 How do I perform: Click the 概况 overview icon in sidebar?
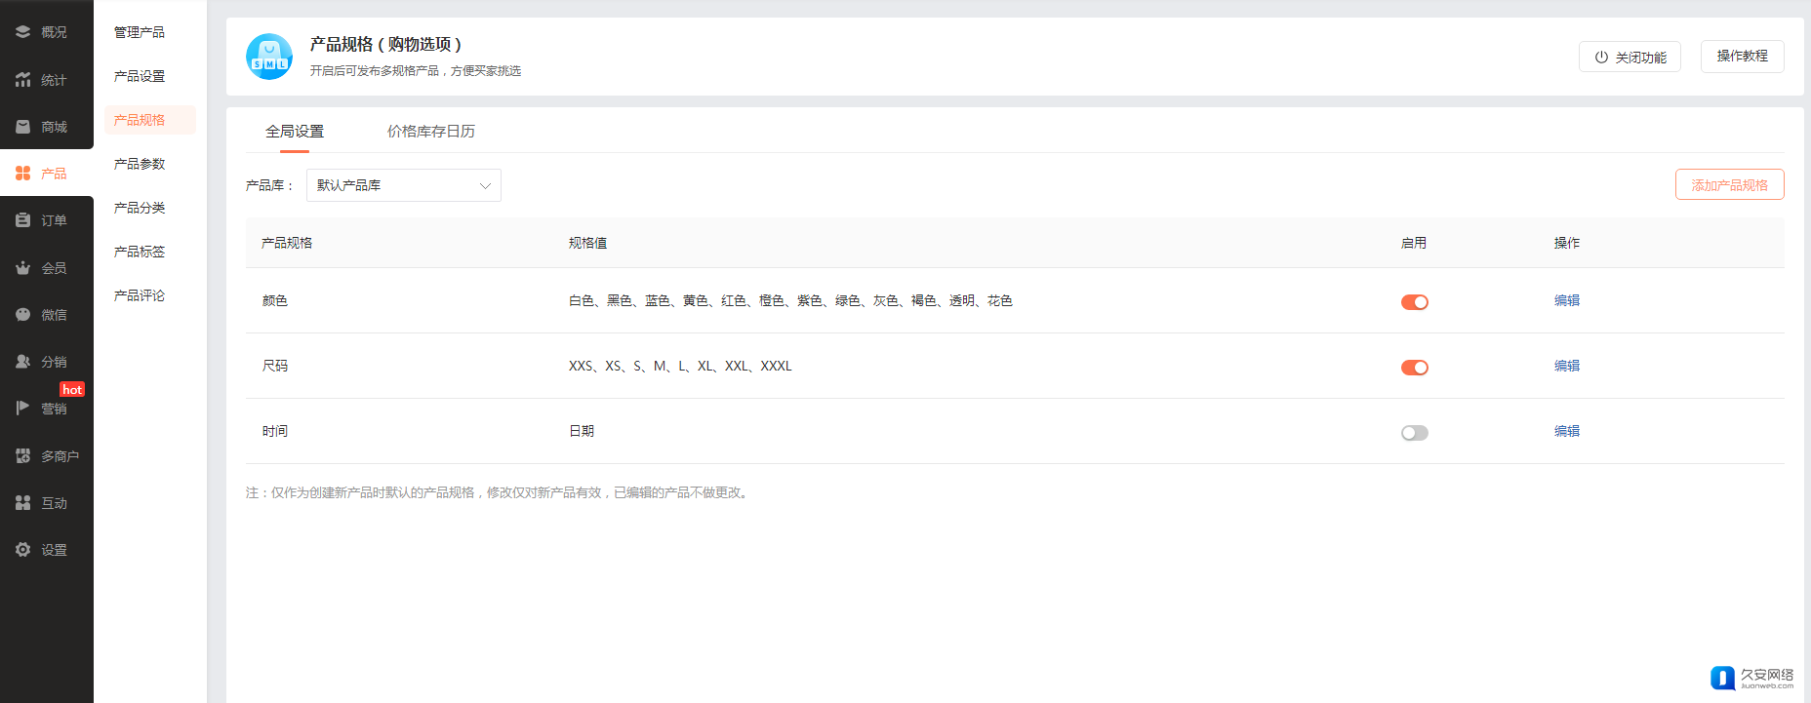[x=22, y=32]
